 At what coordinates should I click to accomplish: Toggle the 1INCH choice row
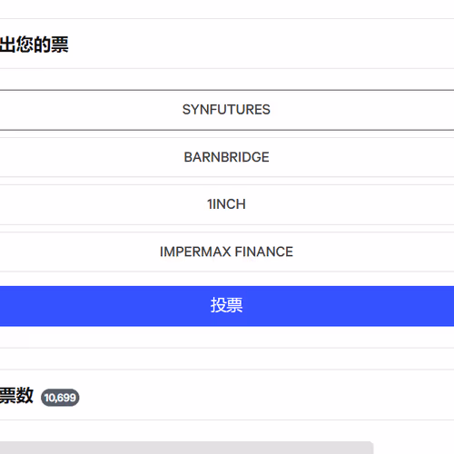[227, 204]
